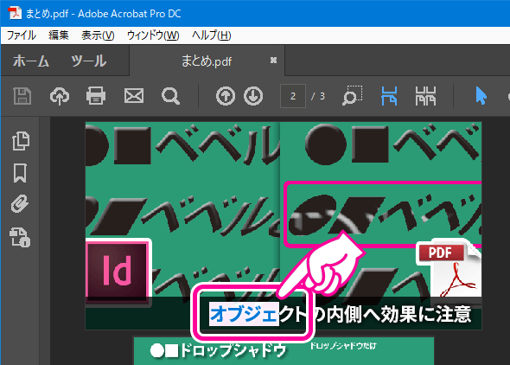Viewport: 510px width, 365px height.
Task: Open the ファイル menu
Action: 22,35
